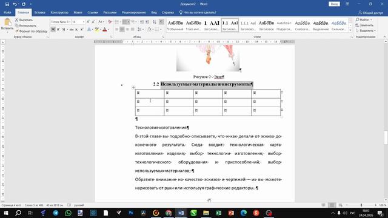
Task: Toggle bold formatting
Action: coord(53,30)
